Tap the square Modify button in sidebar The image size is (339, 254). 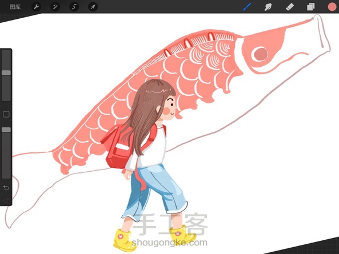click(6, 114)
